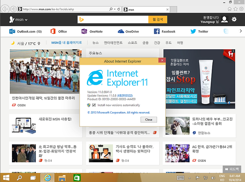
Task: Click headline 인천아시안게임 폐막, 16일간의 열전 마무리
Action: pyautogui.click(x=44, y=98)
